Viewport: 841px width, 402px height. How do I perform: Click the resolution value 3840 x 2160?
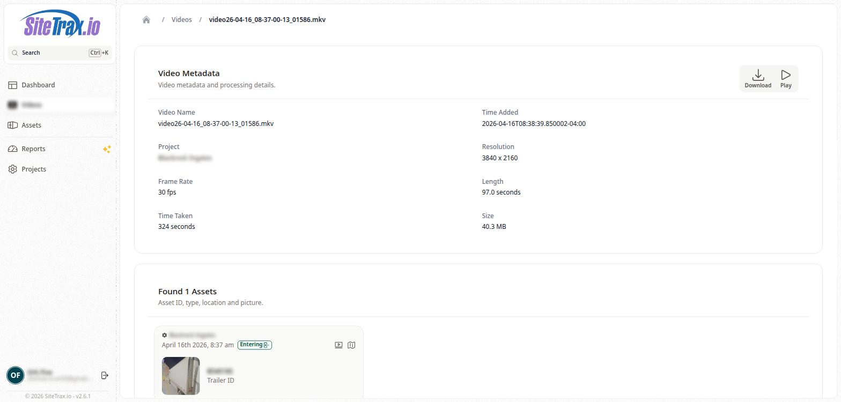(500, 158)
